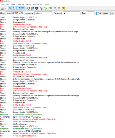
Task: Click the FileZilla logo in the title bar
Action: [x=1, y=1]
